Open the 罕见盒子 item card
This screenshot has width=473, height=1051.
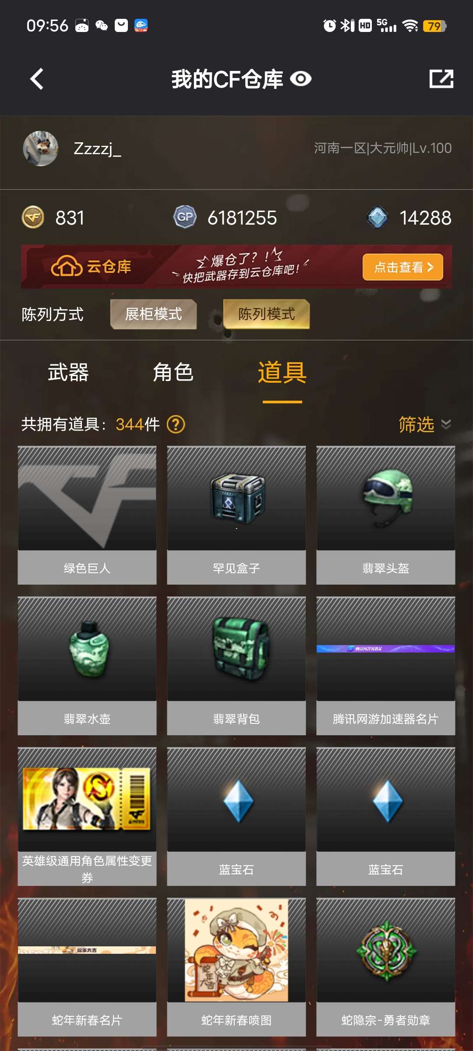tap(236, 515)
